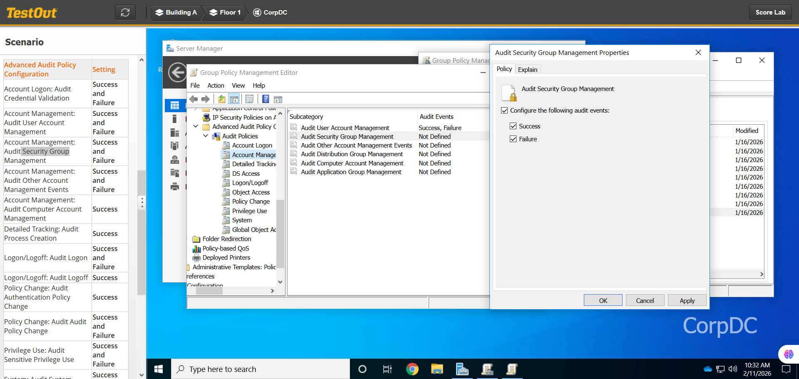Open the Action menu
The width and height of the screenshot is (799, 379).
pos(216,86)
